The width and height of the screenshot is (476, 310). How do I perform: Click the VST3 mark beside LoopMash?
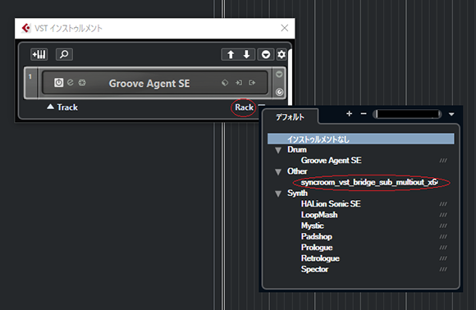tap(443, 215)
